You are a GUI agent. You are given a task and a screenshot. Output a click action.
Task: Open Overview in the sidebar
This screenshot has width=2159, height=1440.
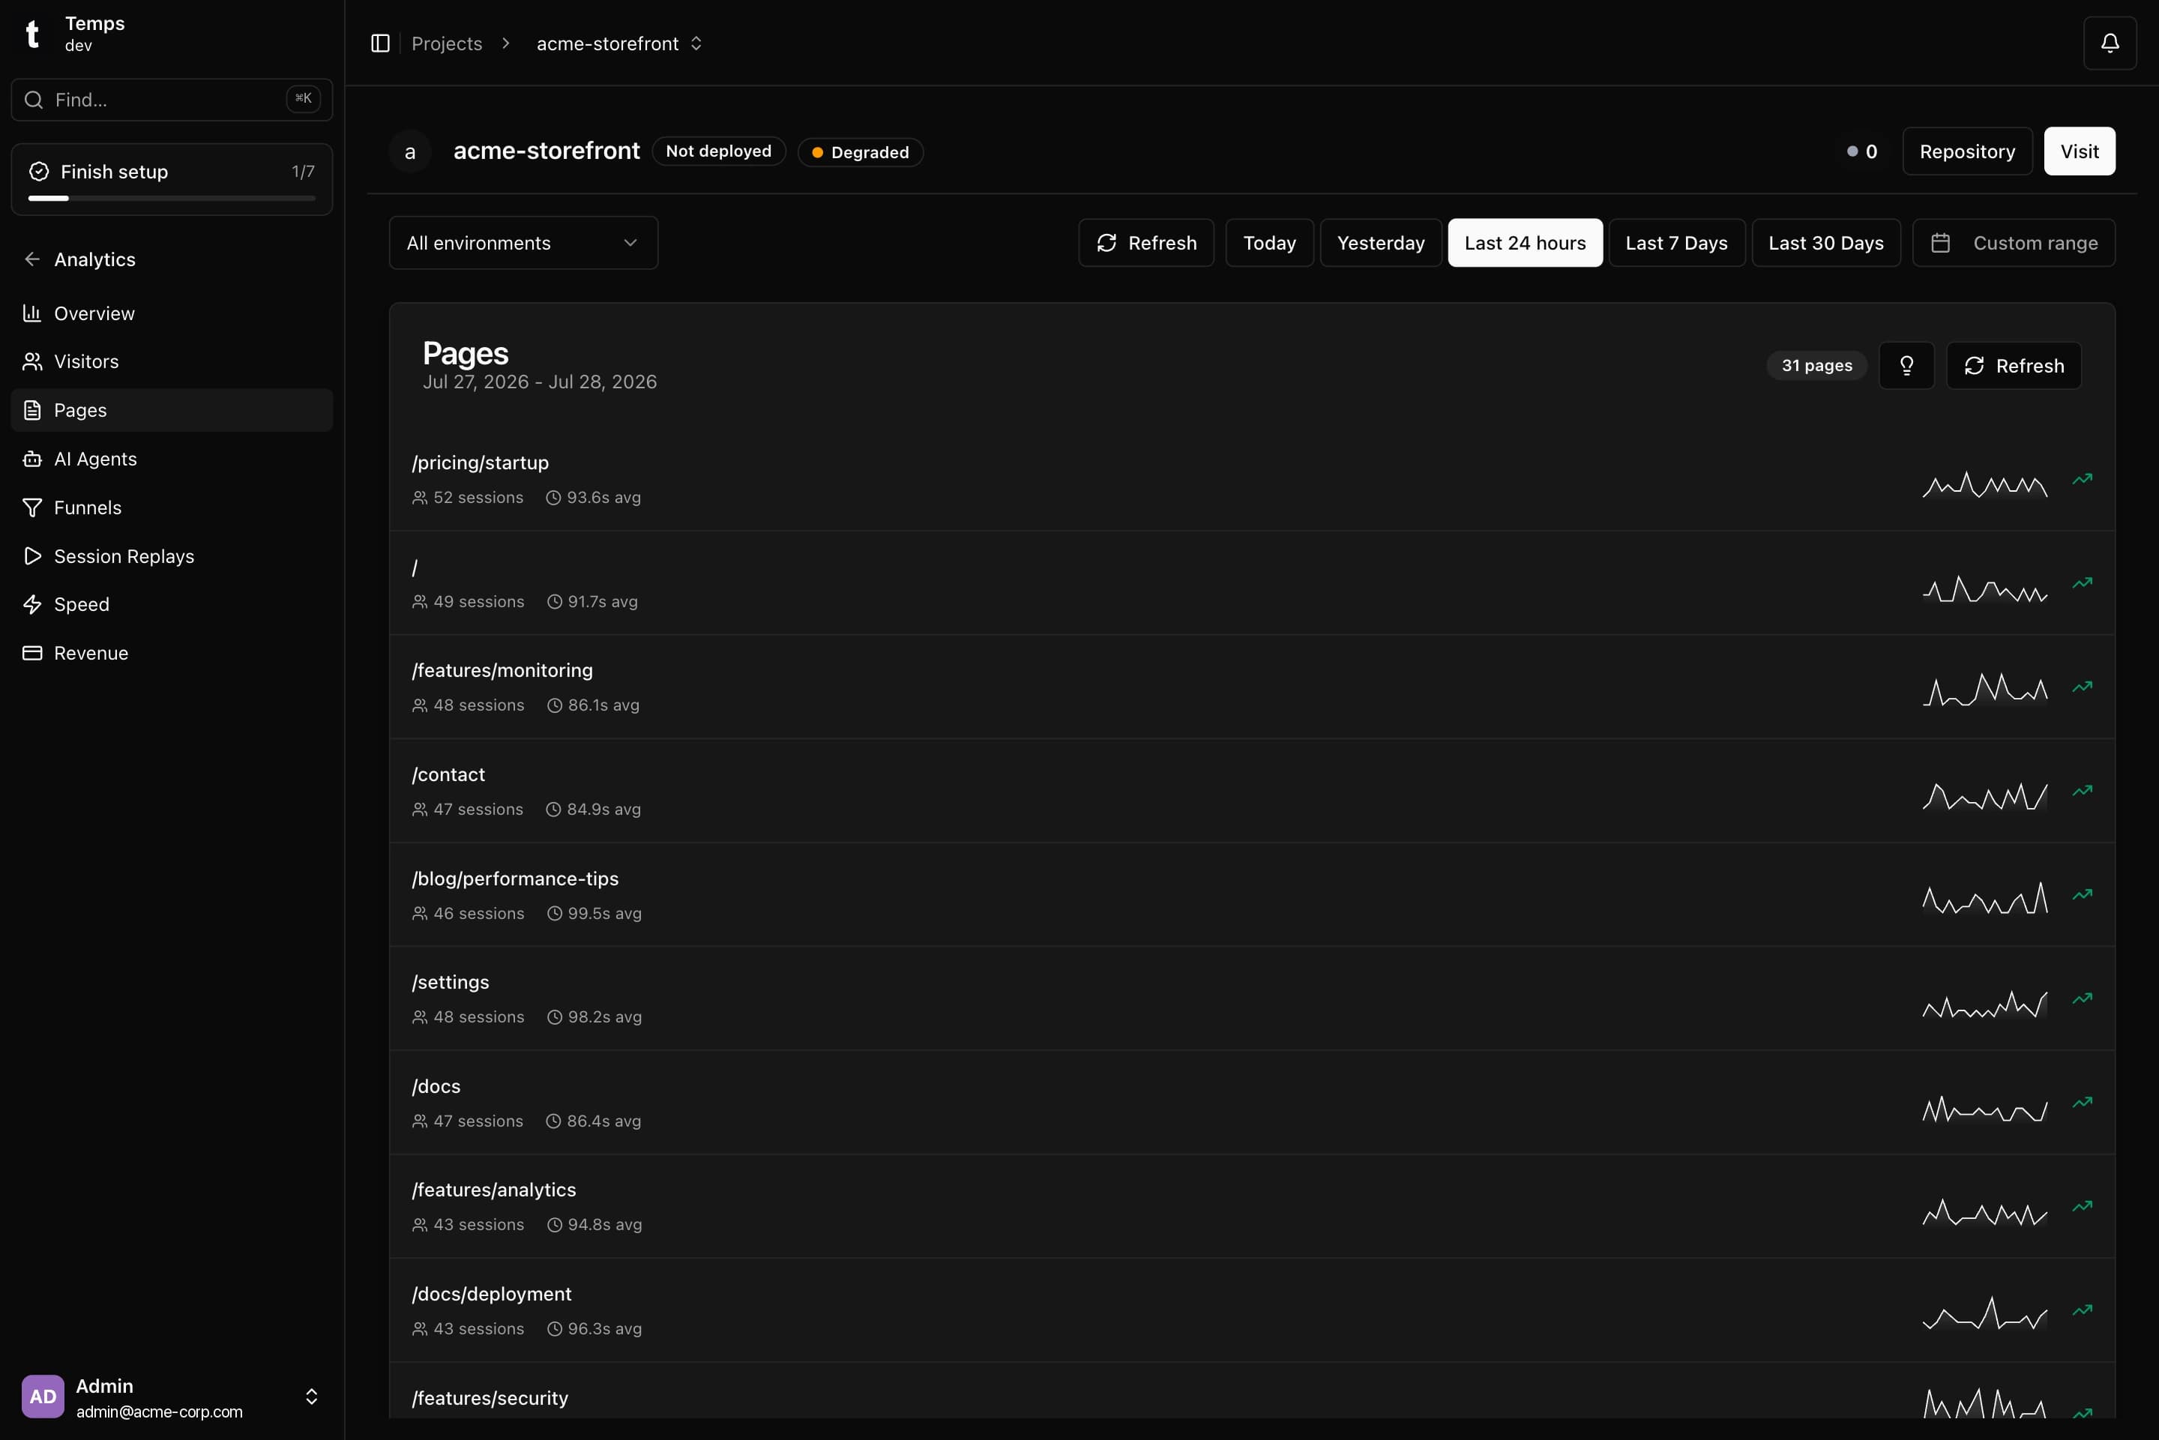[172, 313]
